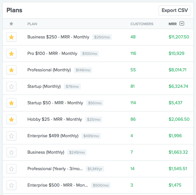Screen dimensions: 196x195
Task: Unstar the Business $250 MRR Monthly plan
Action: point(12,37)
